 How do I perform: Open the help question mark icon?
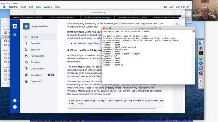pos(15,101)
